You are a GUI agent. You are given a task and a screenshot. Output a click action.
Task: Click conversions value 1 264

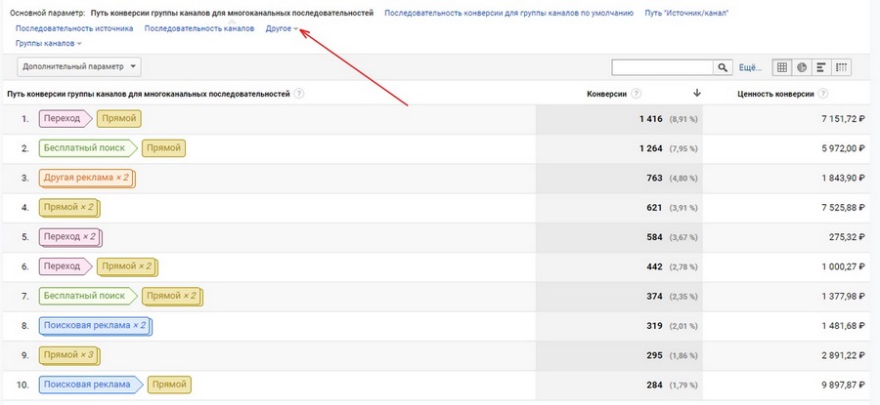click(651, 148)
